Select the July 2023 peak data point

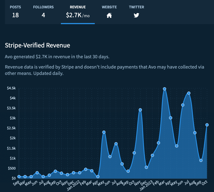[189, 93]
